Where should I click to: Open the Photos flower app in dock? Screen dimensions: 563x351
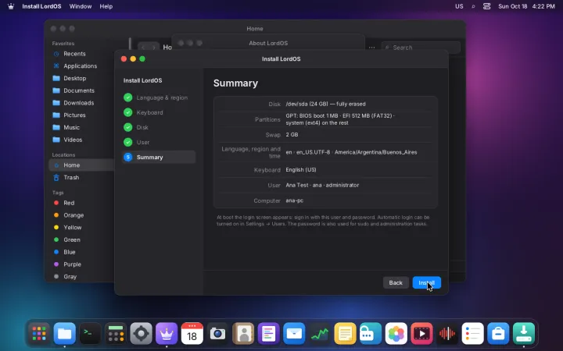[x=396, y=334]
